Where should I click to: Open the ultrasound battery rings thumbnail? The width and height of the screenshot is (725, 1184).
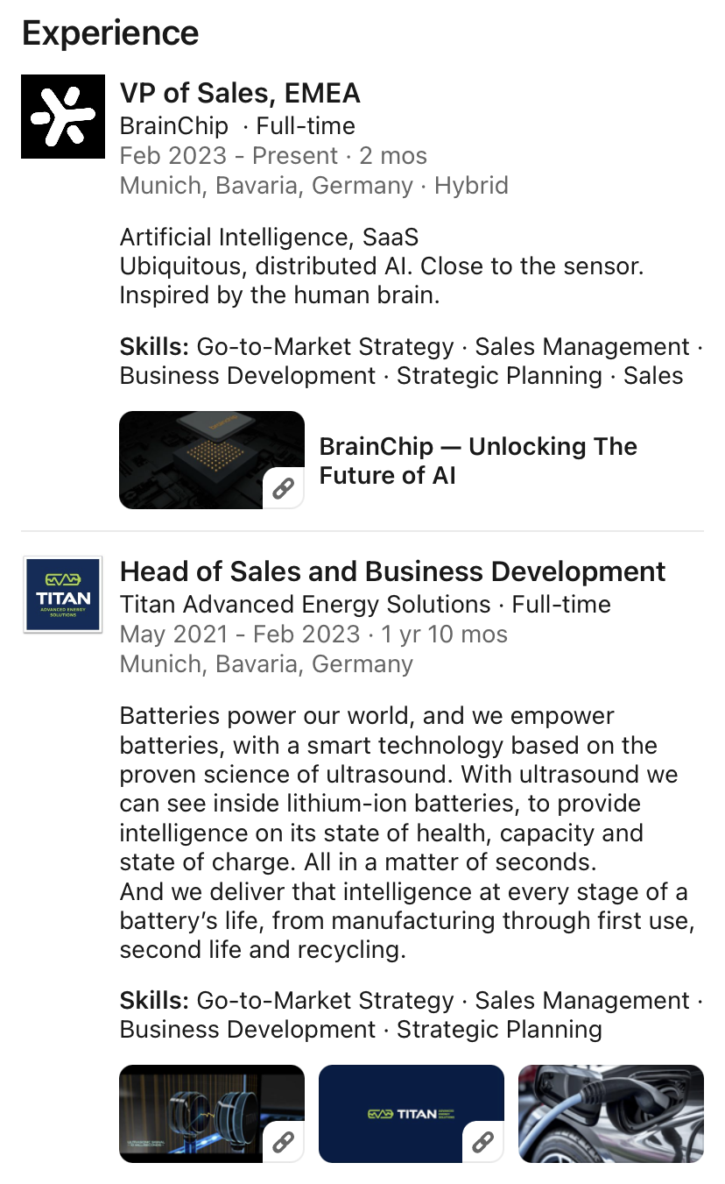click(x=211, y=1113)
